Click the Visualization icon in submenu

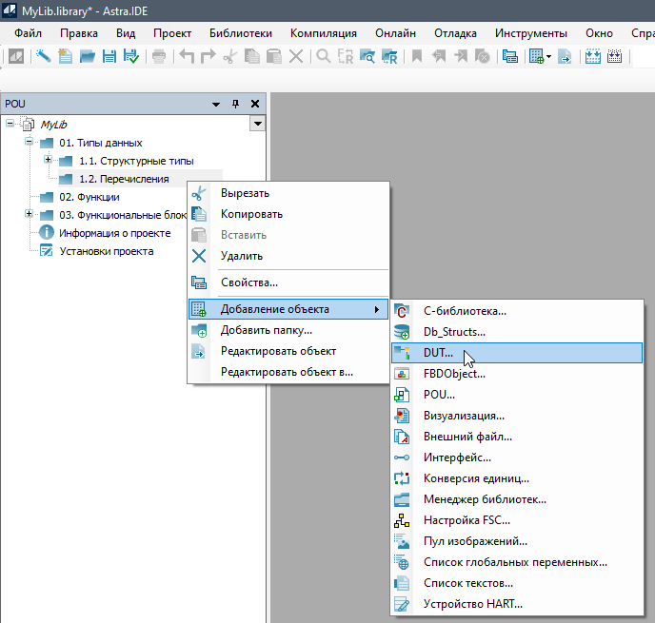click(x=402, y=416)
